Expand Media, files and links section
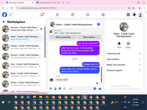 tap(124, 65)
